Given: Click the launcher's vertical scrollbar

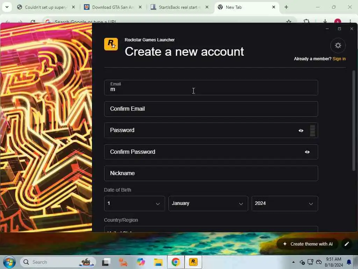Looking at the screenshot, I should point(354,120).
